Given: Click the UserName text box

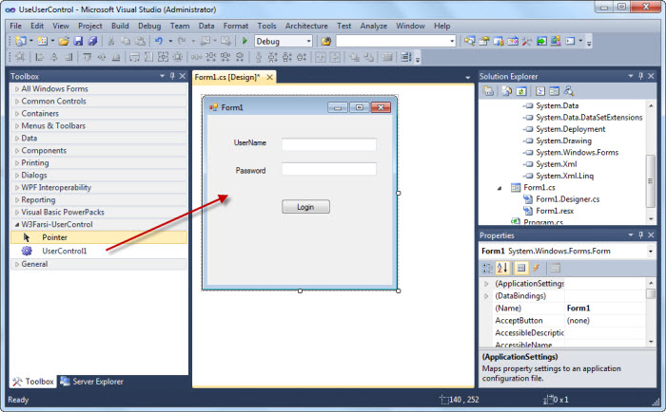Looking at the screenshot, I should pos(329,144).
